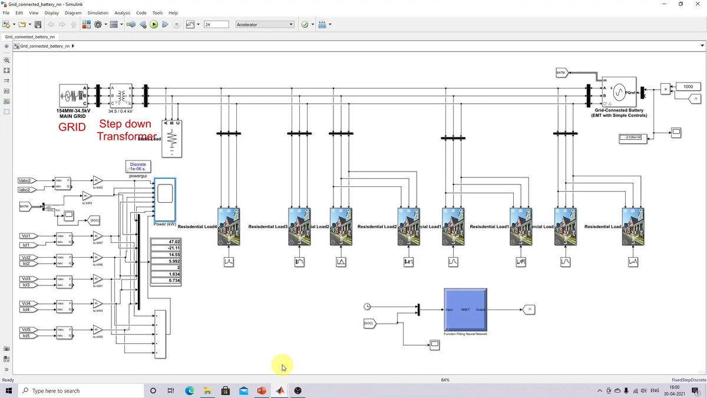
Task: Select the Grid_connected_battery_nn tab
Action: click(29, 36)
